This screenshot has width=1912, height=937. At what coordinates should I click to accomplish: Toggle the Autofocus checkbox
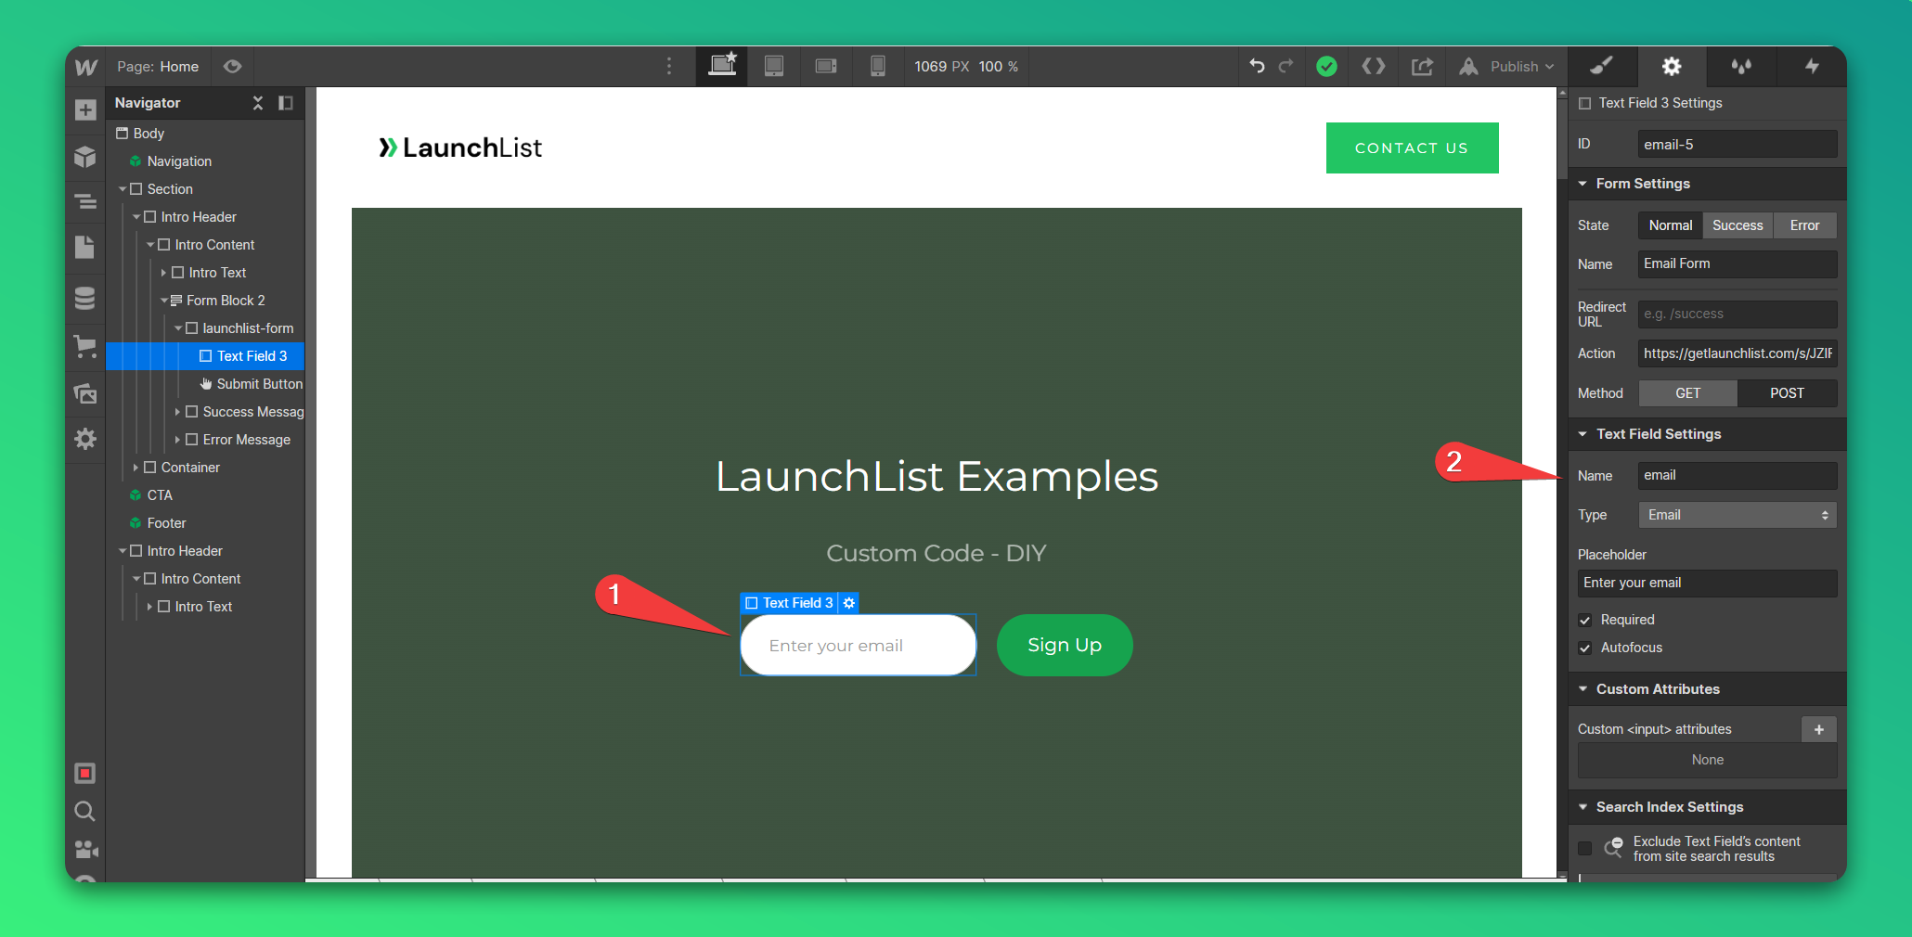(x=1585, y=648)
